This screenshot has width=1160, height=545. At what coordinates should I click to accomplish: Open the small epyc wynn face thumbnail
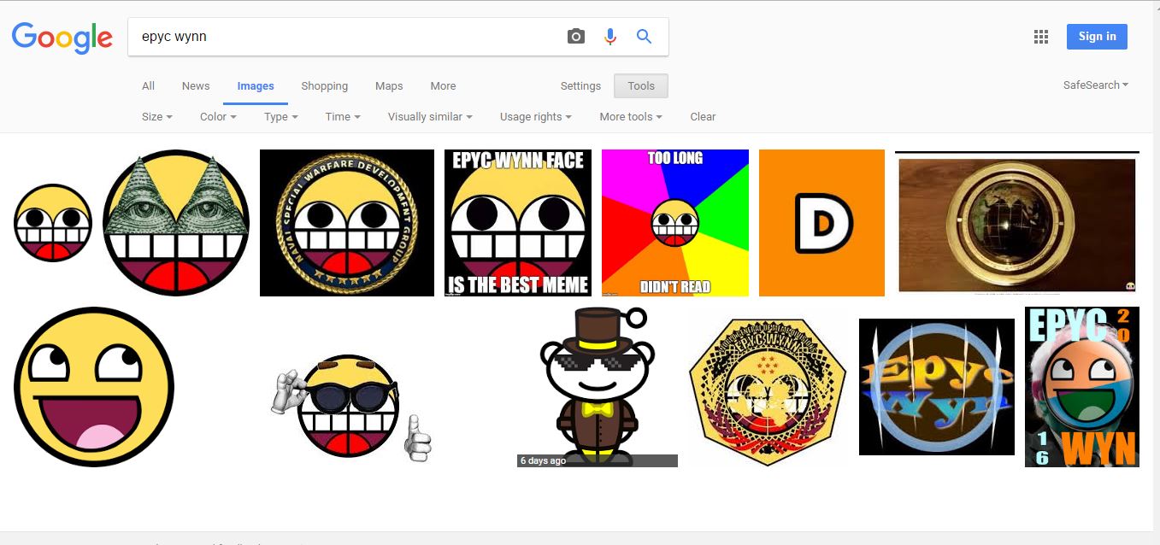[x=53, y=223]
